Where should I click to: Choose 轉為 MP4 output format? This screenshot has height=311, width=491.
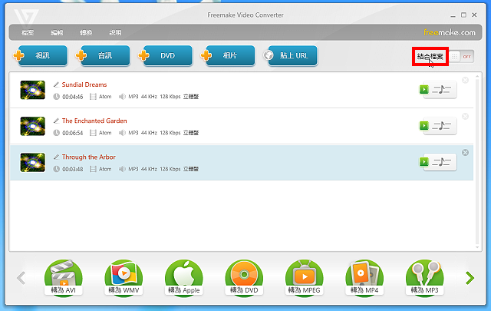click(x=364, y=278)
